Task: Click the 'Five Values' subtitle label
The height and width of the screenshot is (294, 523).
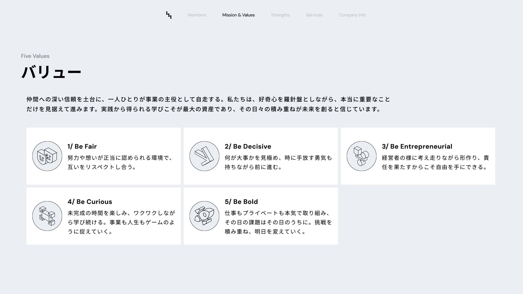Action: [x=35, y=56]
